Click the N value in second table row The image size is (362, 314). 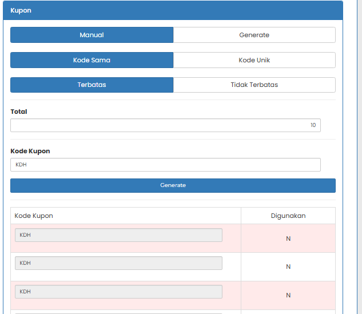click(288, 267)
